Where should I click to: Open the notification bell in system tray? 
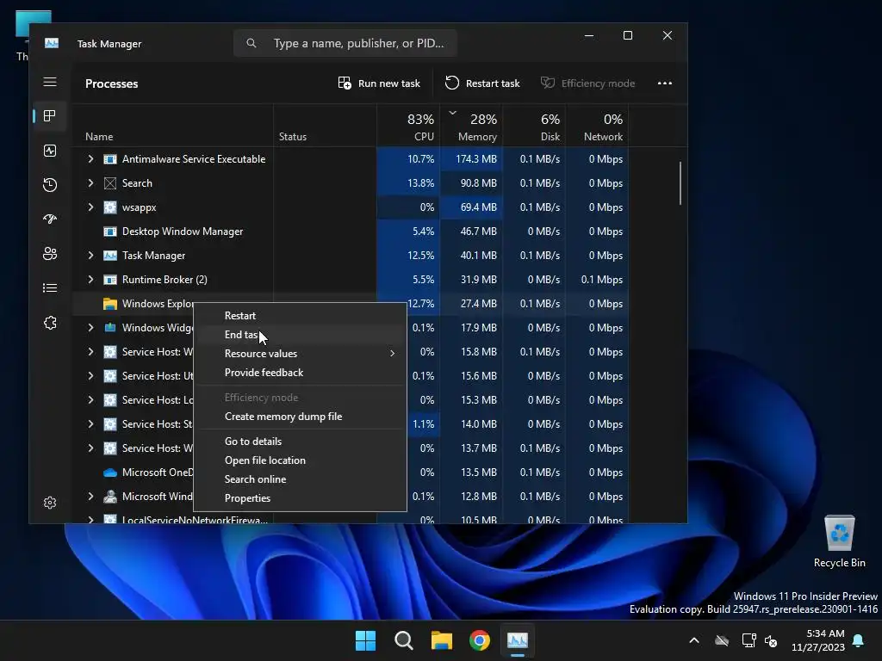click(x=859, y=640)
